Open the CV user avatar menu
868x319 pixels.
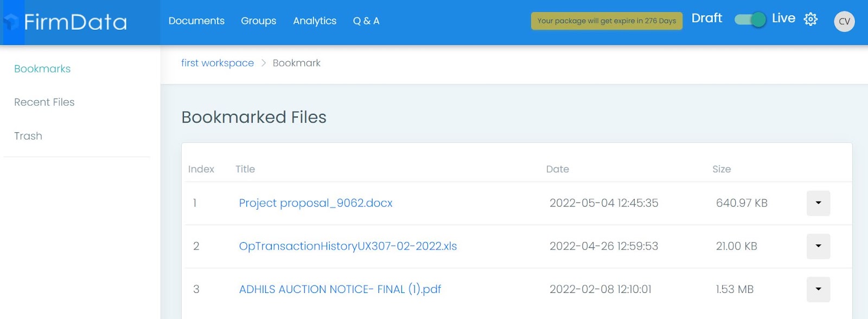(844, 22)
